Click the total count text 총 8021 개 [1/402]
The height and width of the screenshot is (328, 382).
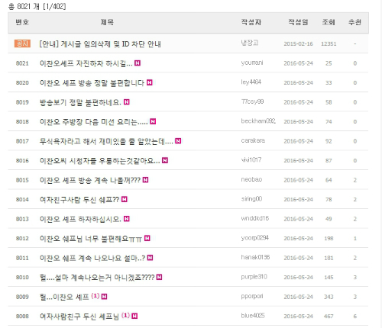coord(37,6)
